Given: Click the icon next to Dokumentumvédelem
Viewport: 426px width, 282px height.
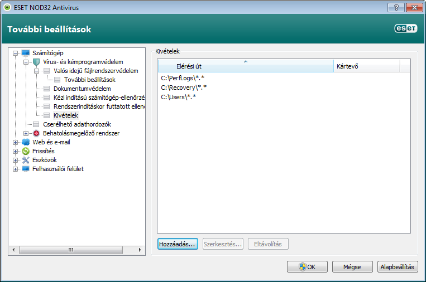Looking at the screenshot, I should point(47,89).
